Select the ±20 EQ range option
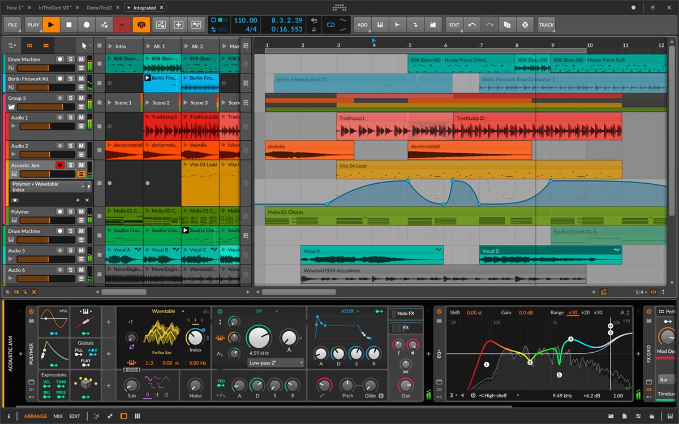 (586, 312)
